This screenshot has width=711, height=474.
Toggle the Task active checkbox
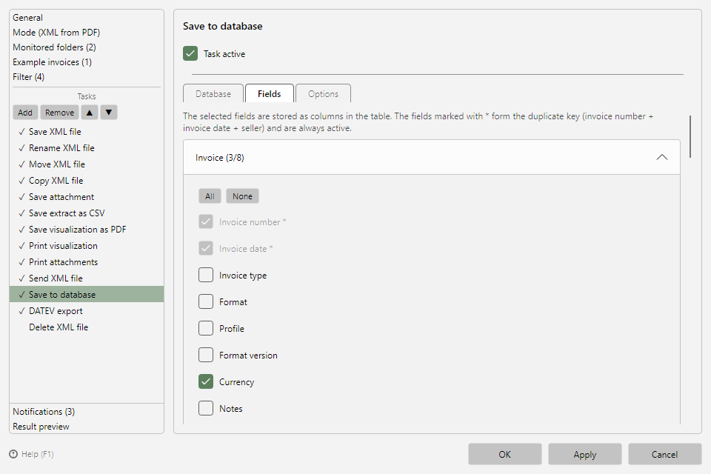point(190,53)
